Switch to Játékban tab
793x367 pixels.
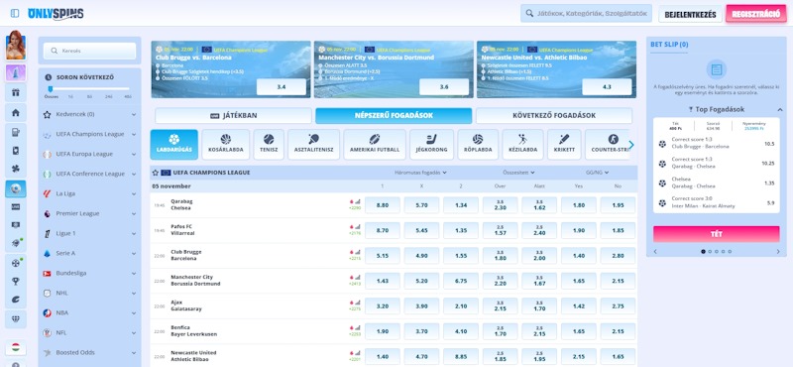[233, 115]
